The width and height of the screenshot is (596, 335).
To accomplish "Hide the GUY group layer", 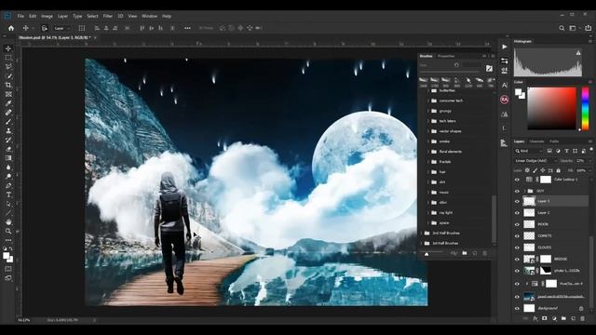I will (517, 191).
